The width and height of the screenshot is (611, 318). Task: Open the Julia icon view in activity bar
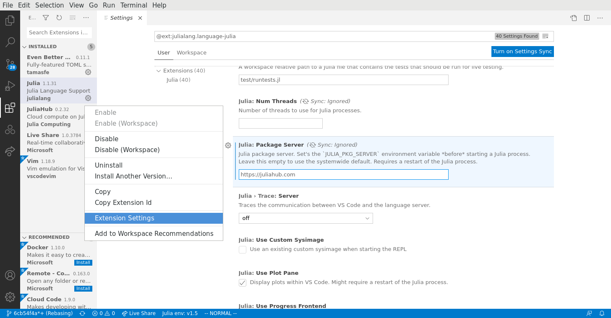[10, 129]
